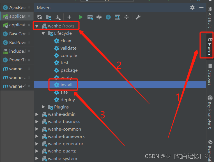The width and height of the screenshot is (214, 162).
Task: Run the Maven build (green play icon)
Action: pyautogui.click(x=81, y=17)
